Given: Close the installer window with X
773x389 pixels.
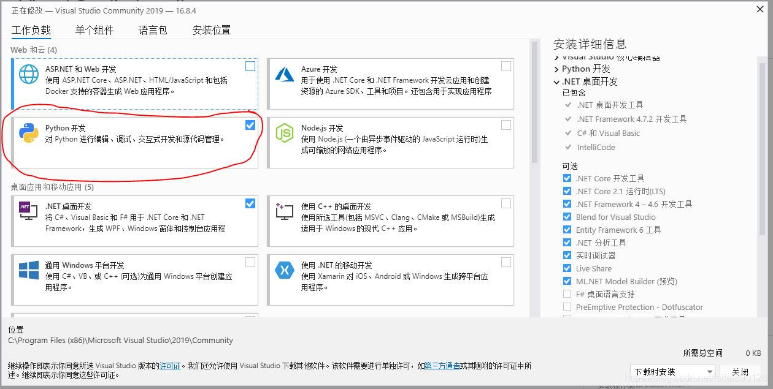Looking at the screenshot, I should click(759, 10).
